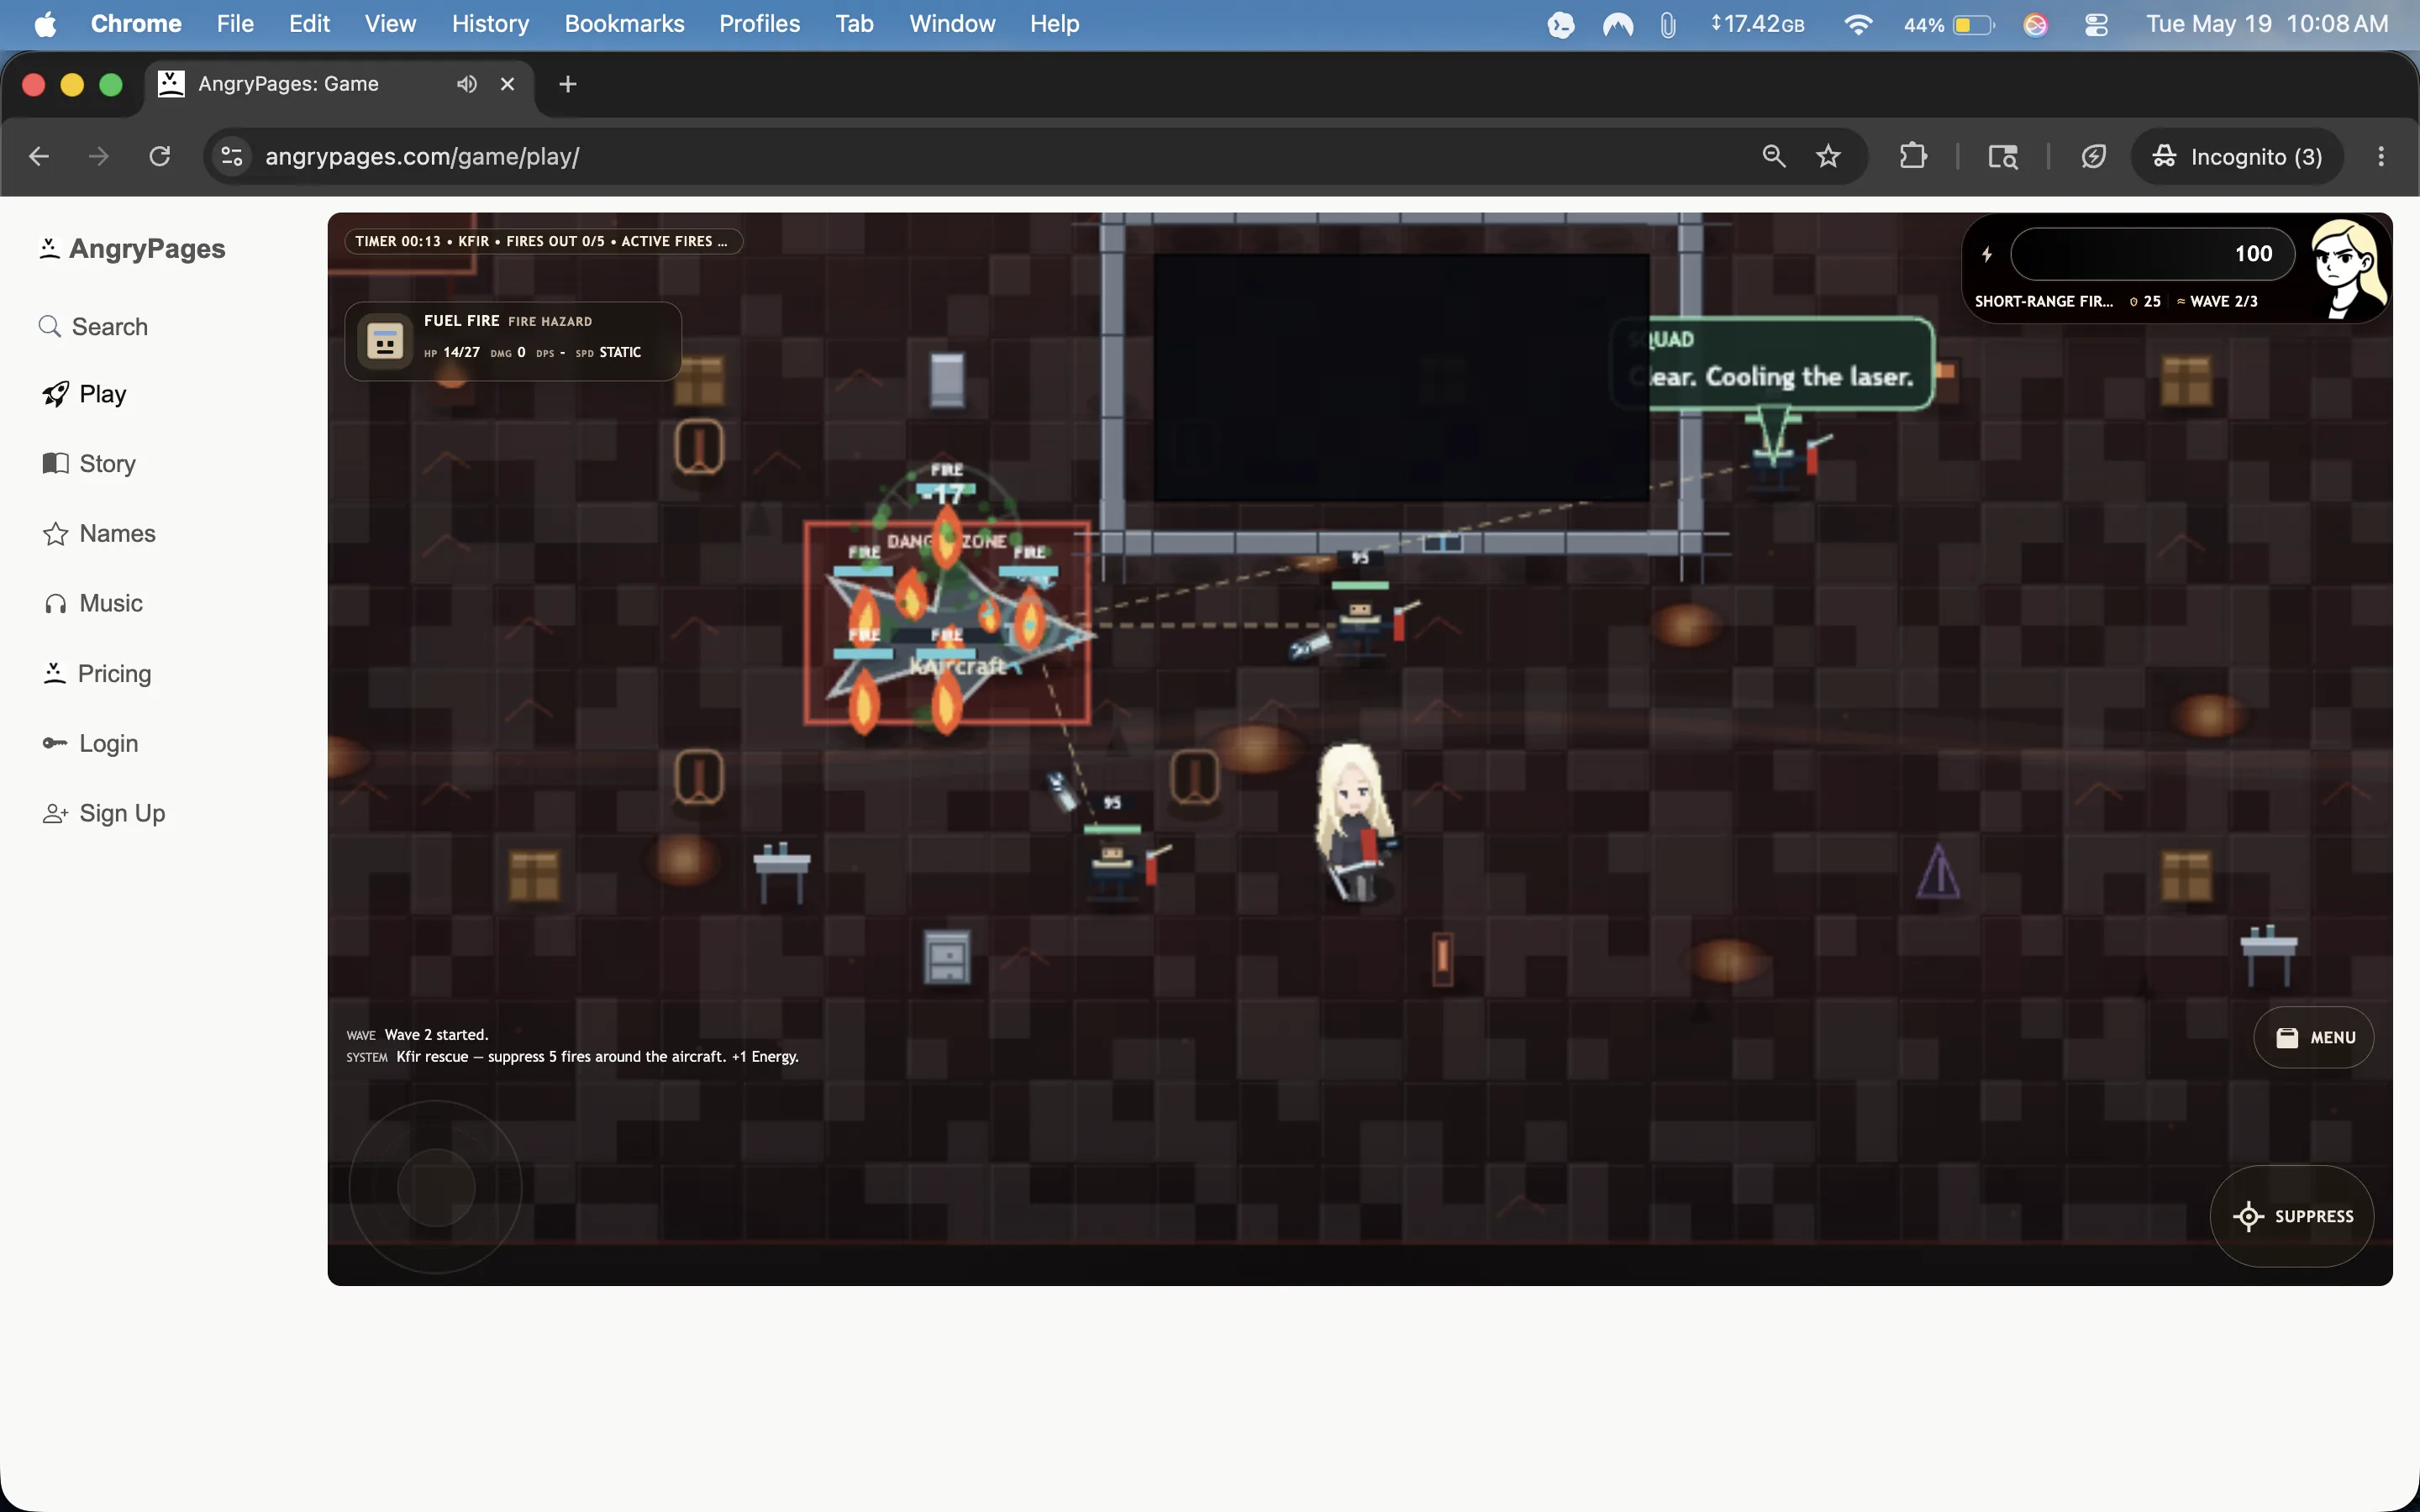Click the Sign Up person-plus icon

56,813
